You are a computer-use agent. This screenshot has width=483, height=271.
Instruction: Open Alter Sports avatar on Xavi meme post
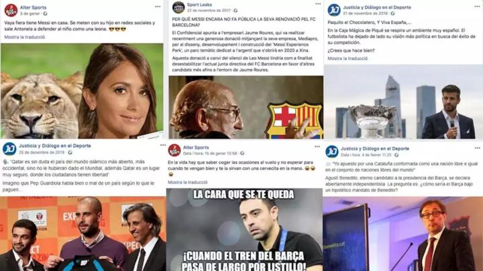click(174, 151)
